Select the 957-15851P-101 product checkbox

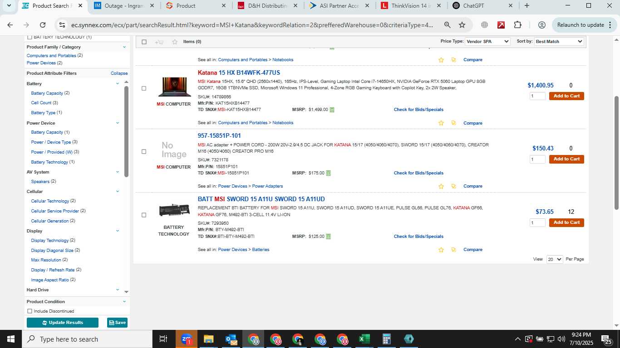tap(144, 151)
